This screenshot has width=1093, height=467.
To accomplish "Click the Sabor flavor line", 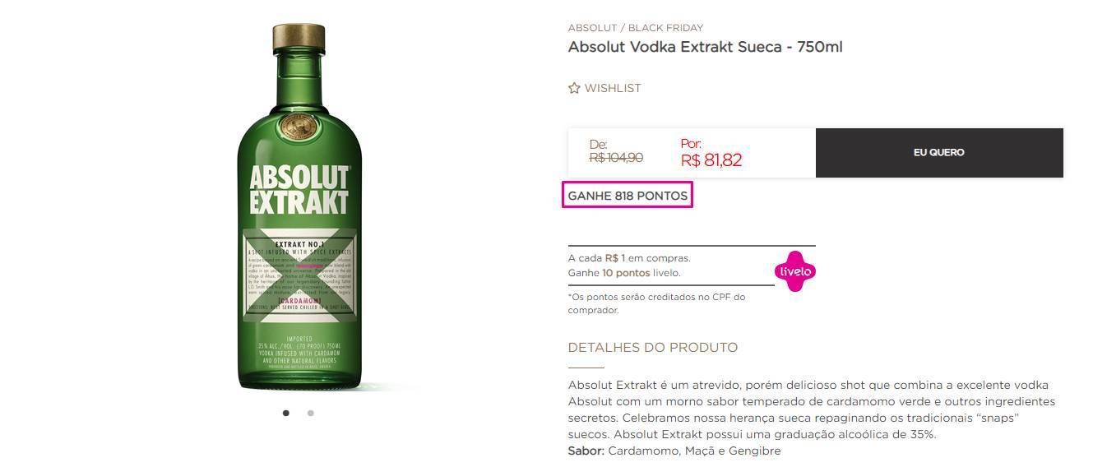I will tap(674, 451).
